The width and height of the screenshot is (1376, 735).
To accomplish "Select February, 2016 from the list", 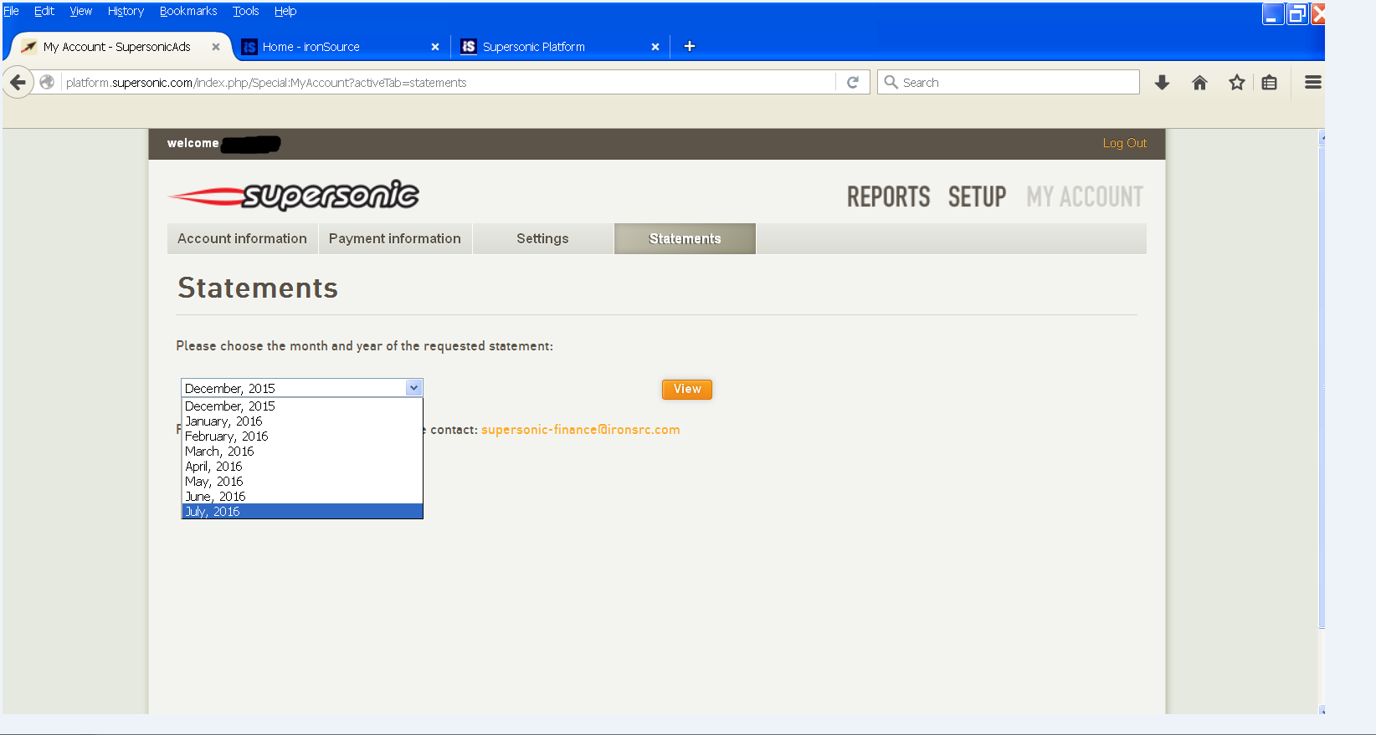I will click(302, 436).
